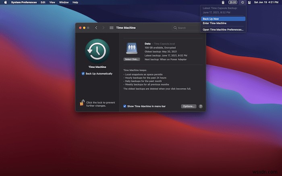282x176 pixels.
Task: Click the large Time Machine clock icon
Action: click(x=97, y=51)
